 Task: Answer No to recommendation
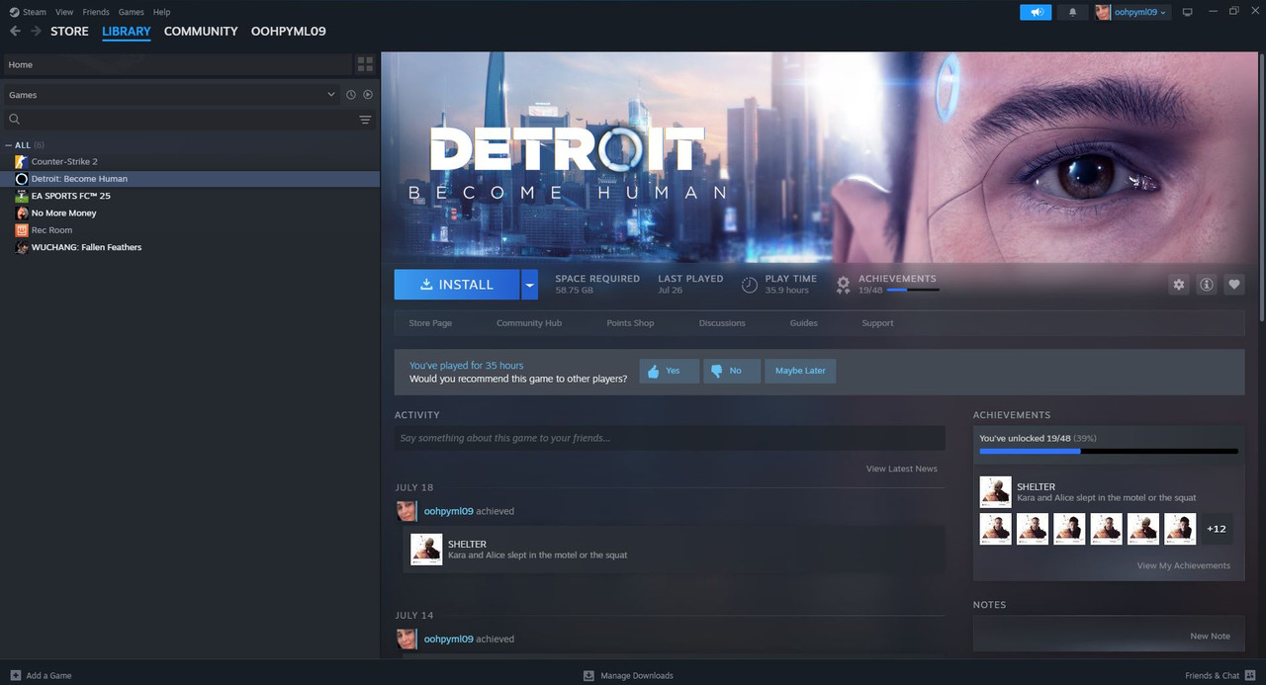tap(732, 371)
